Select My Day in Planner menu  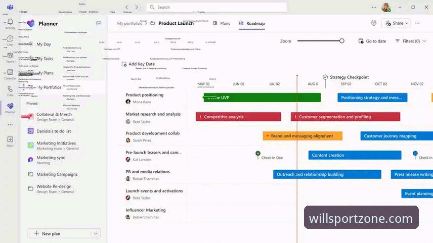point(44,44)
